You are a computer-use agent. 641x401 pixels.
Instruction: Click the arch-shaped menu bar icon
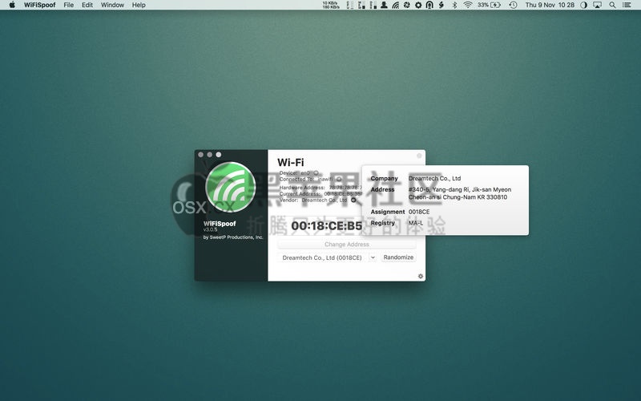coord(429,5)
